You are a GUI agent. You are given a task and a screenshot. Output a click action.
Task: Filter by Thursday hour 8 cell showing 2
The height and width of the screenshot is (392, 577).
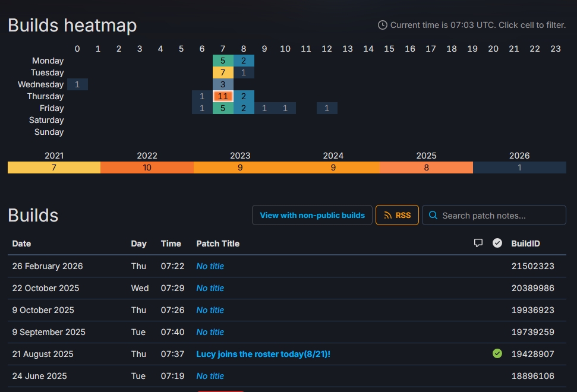click(244, 96)
